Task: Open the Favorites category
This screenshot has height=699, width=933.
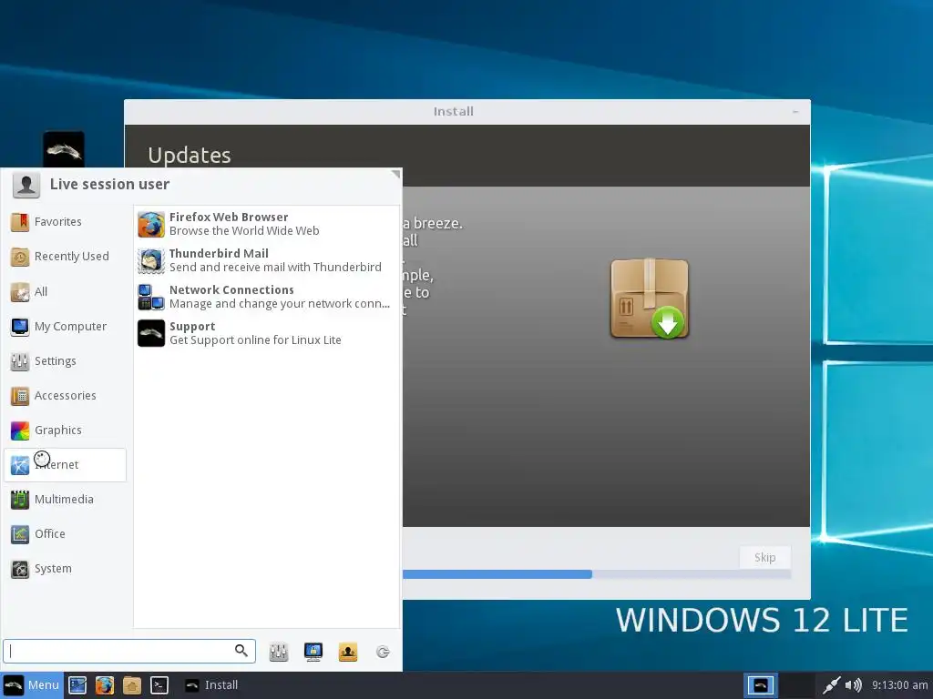Action: [65, 222]
